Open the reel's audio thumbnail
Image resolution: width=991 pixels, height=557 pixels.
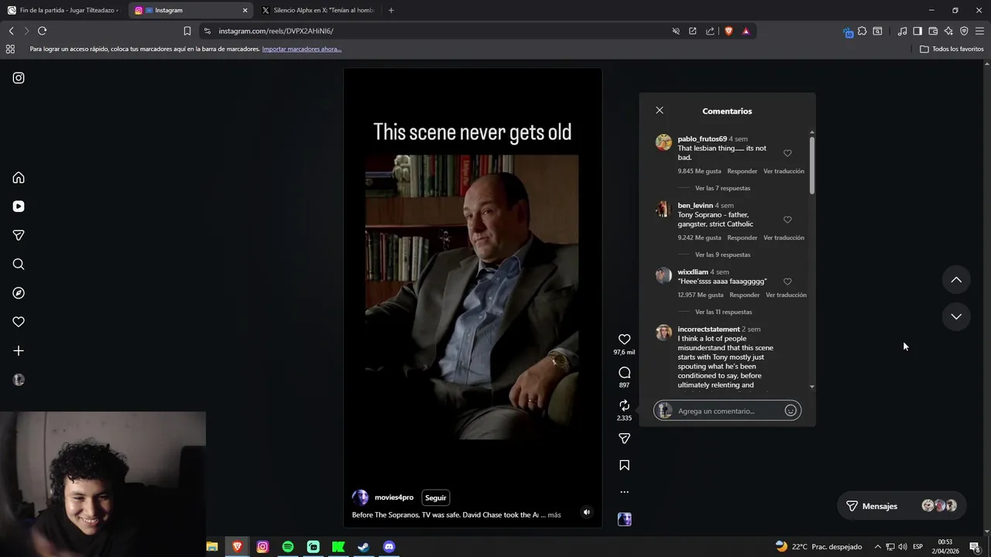[x=624, y=519]
